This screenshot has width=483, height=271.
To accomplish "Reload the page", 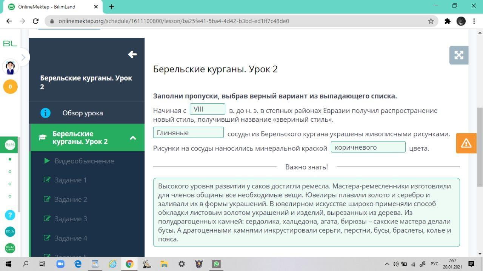I will tap(35, 21).
